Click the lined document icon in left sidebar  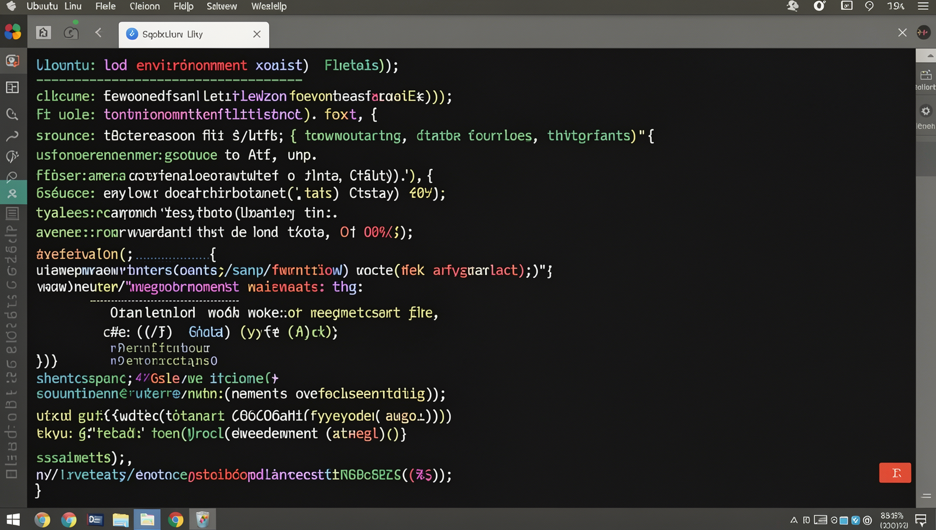pos(12,213)
